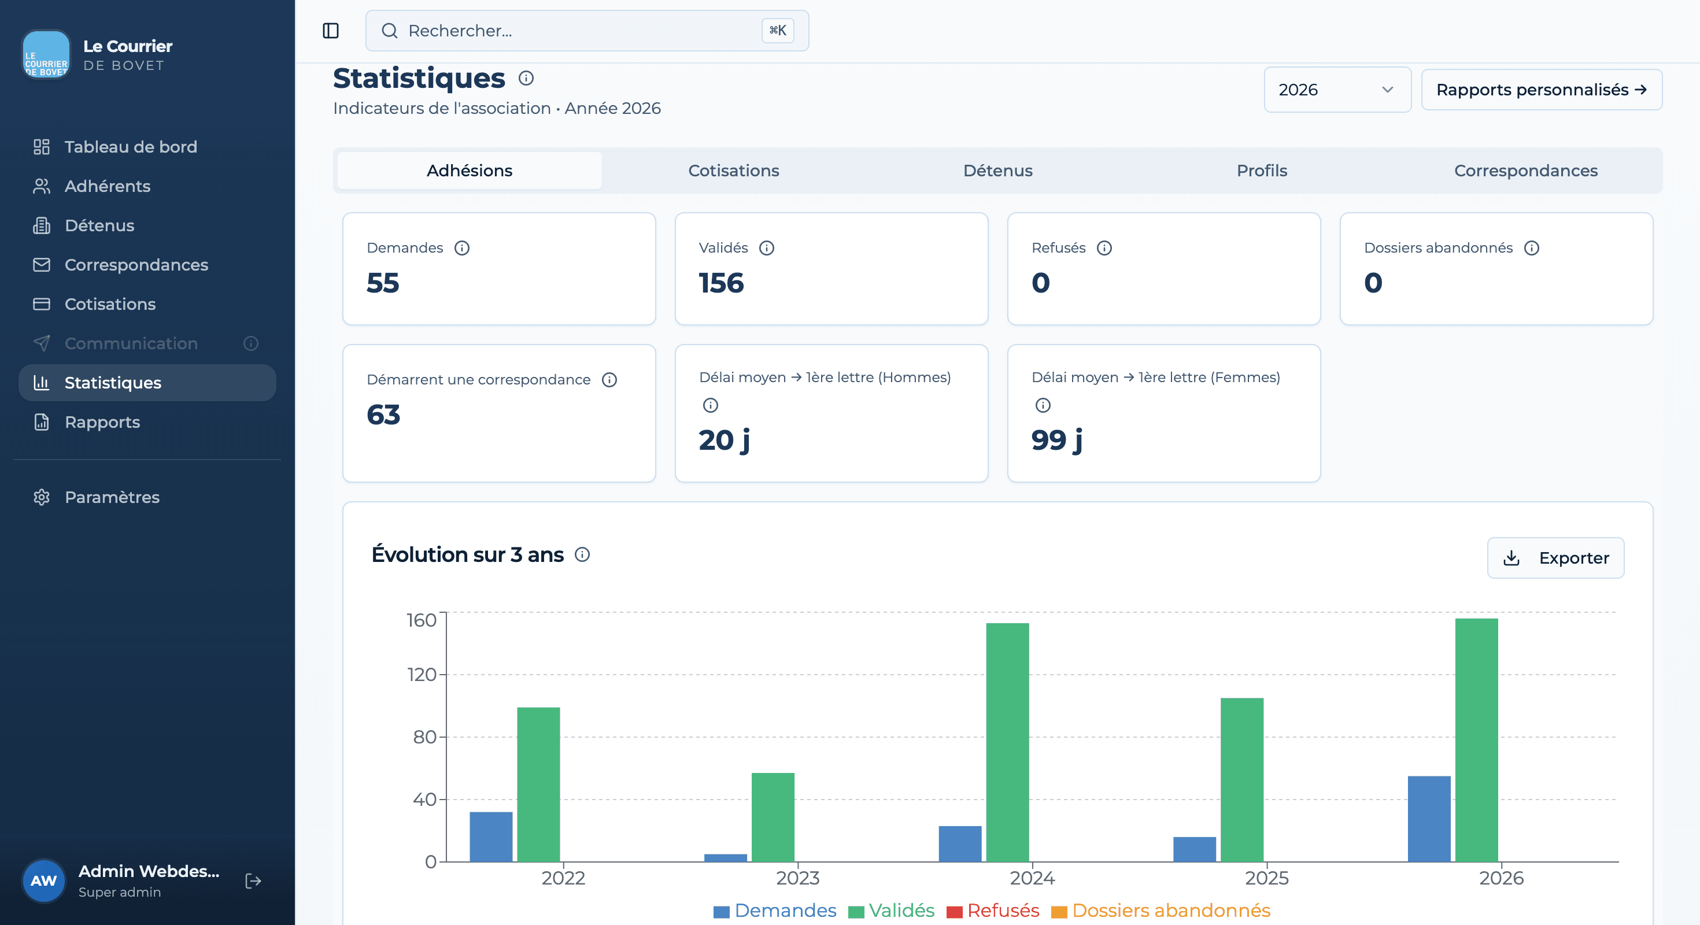Open Paramètres in the sidebar
The height and width of the screenshot is (925, 1700).
[x=147, y=497]
